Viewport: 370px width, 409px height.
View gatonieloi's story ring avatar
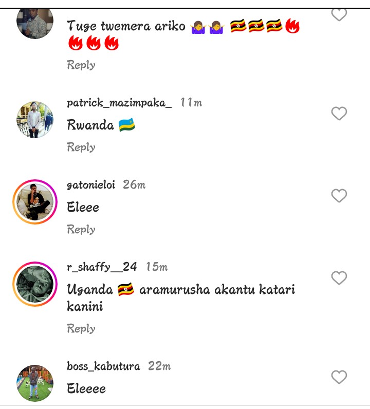click(35, 202)
